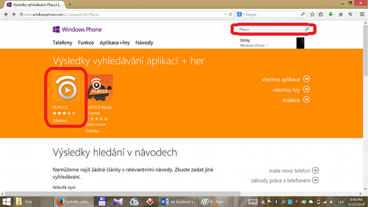The width and height of the screenshot is (368, 207).
Task: Open the všechny hry link
Action: 286,90
